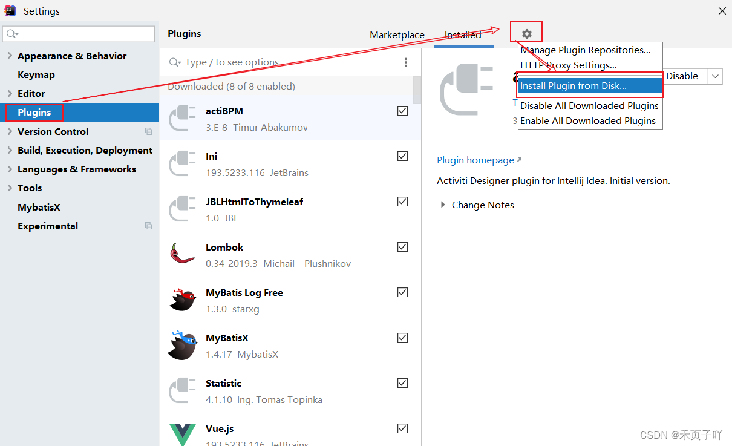Select MybatisX settings entry
732x446 pixels.
[39, 207]
